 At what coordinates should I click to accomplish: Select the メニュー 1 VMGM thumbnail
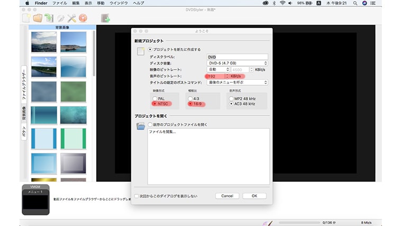click(35, 200)
